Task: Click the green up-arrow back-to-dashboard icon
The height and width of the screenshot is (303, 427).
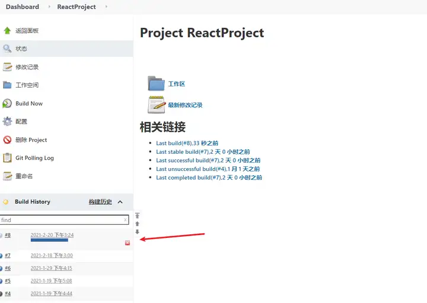Action: pyautogui.click(x=7, y=30)
